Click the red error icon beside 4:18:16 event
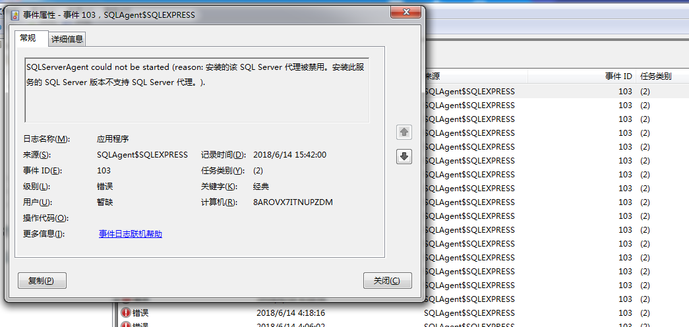 [126, 313]
